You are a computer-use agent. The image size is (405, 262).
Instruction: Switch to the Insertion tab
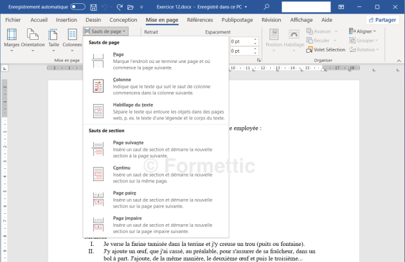66,20
